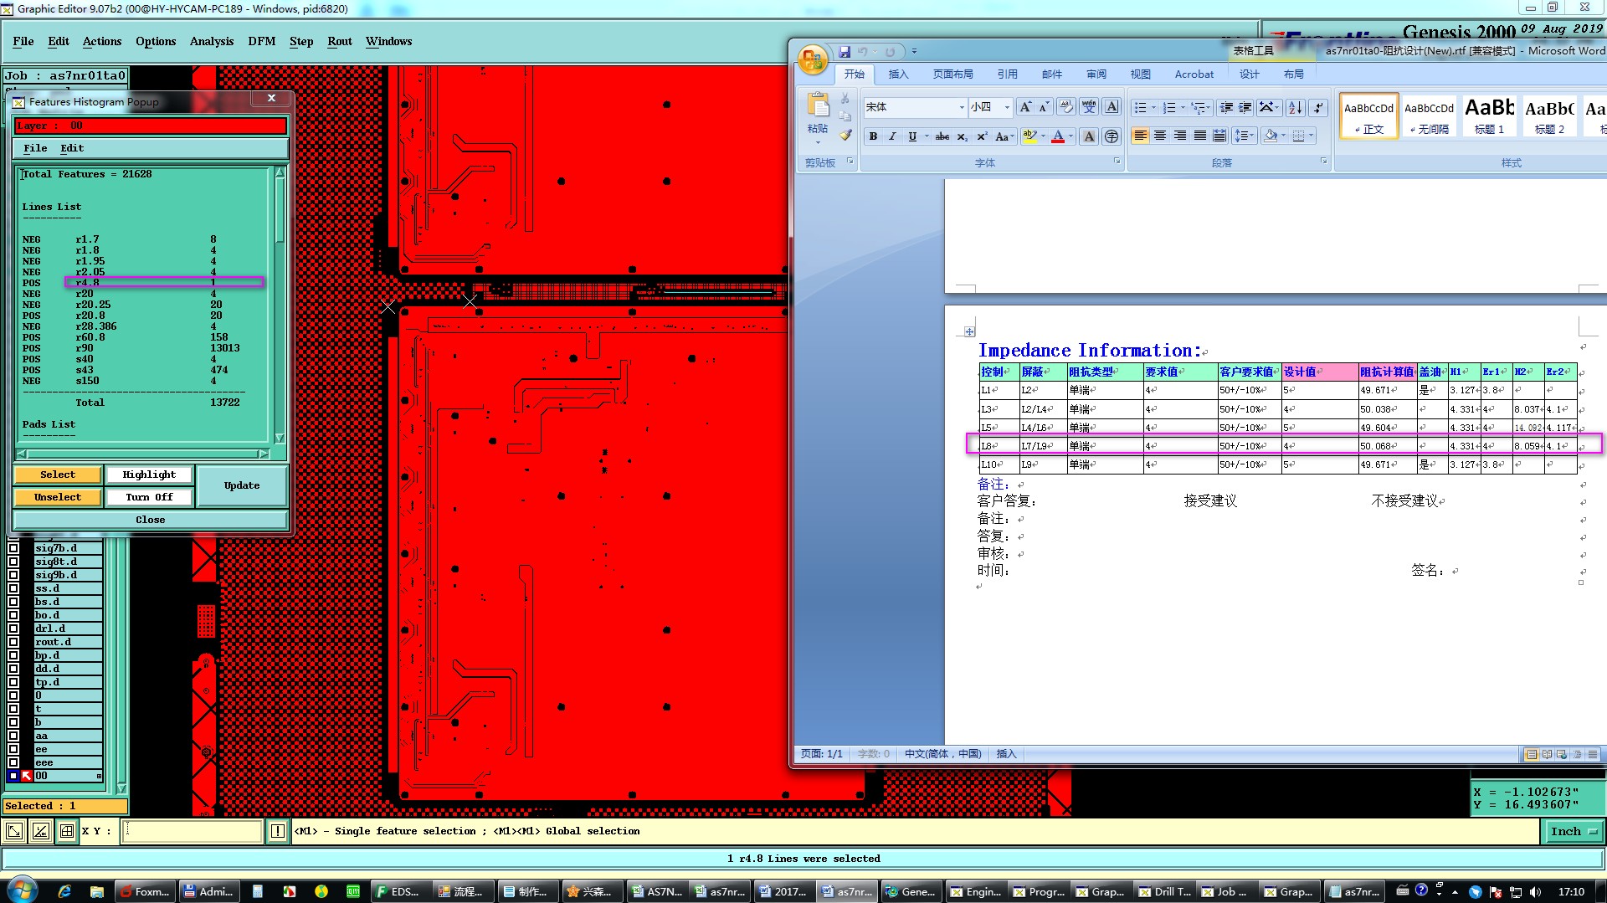This screenshot has width=1607, height=903.
Task: Switch to the 插入 ribbon tab
Action: coord(898,74)
